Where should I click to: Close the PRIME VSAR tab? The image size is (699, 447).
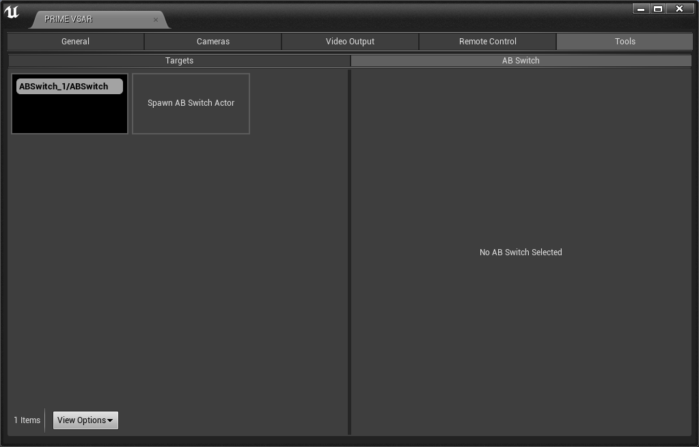click(x=156, y=20)
